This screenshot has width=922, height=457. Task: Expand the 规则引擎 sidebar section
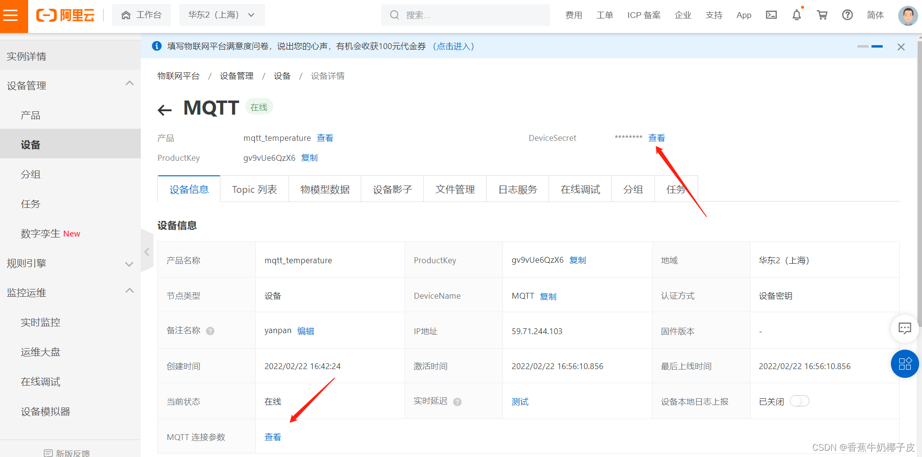[70, 263]
